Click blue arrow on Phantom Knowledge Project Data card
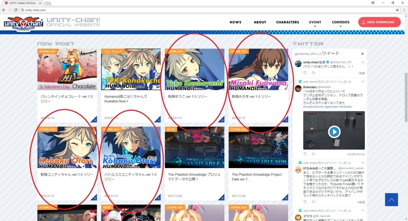 pyautogui.click(x=285, y=198)
